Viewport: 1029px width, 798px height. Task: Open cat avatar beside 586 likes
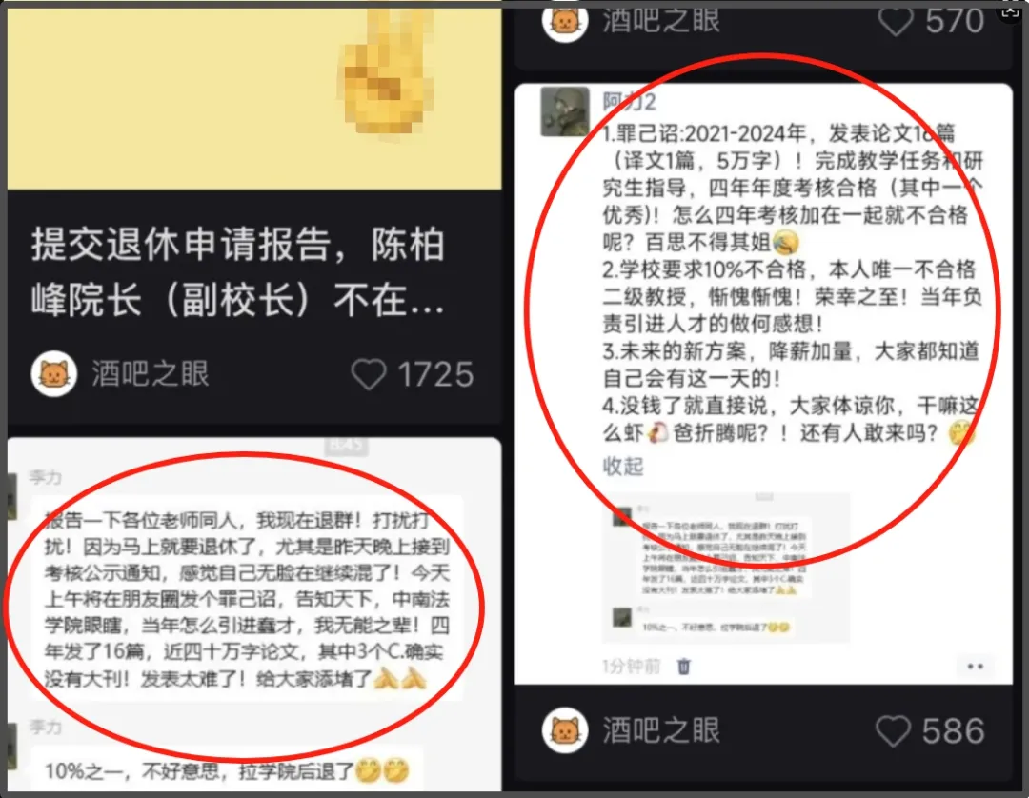tap(565, 730)
